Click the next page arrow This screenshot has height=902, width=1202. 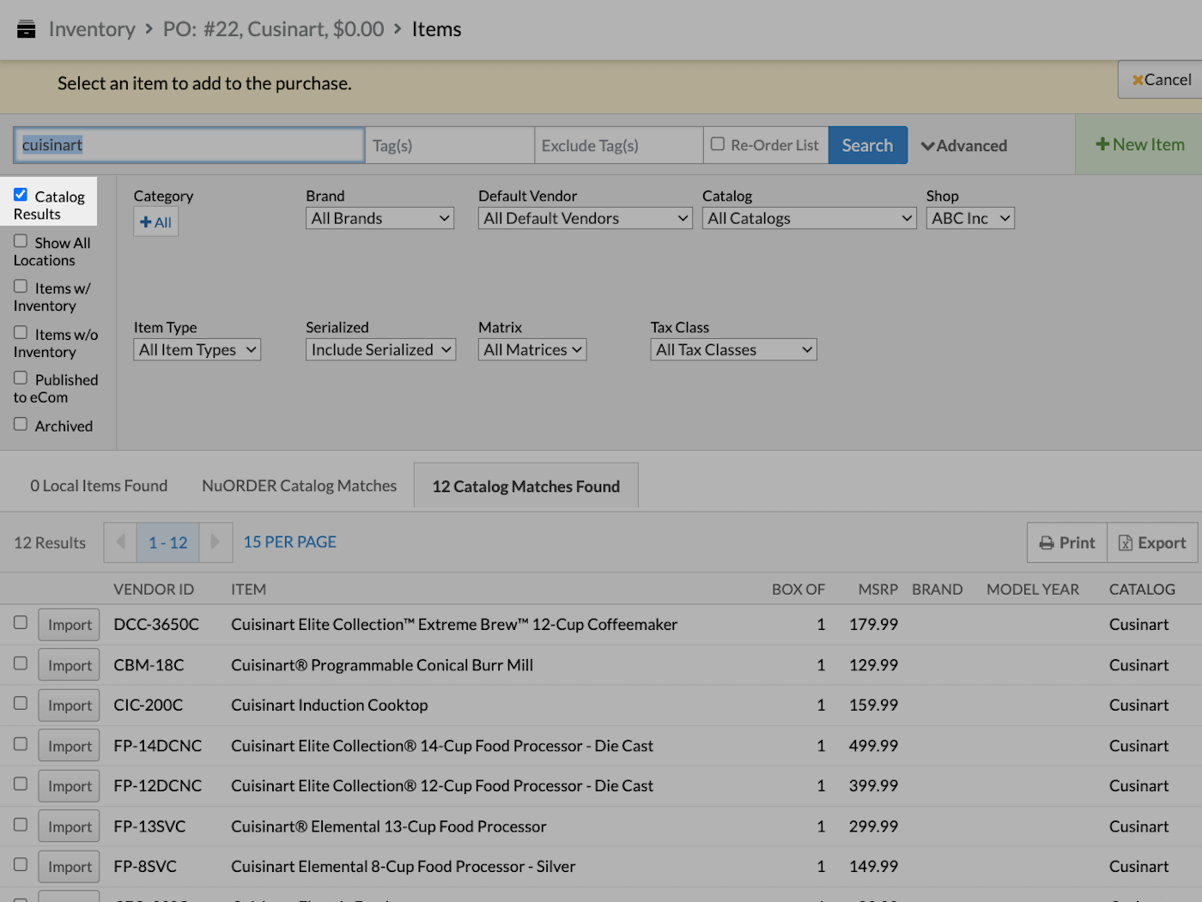[x=216, y=542]
